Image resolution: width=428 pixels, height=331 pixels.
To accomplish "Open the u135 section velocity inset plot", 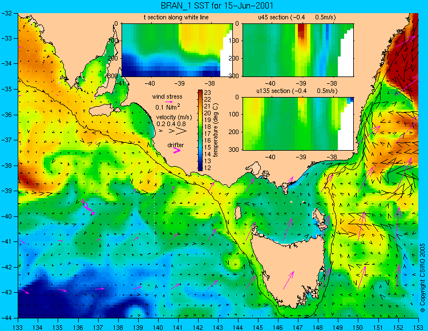I will coord(298,124).
